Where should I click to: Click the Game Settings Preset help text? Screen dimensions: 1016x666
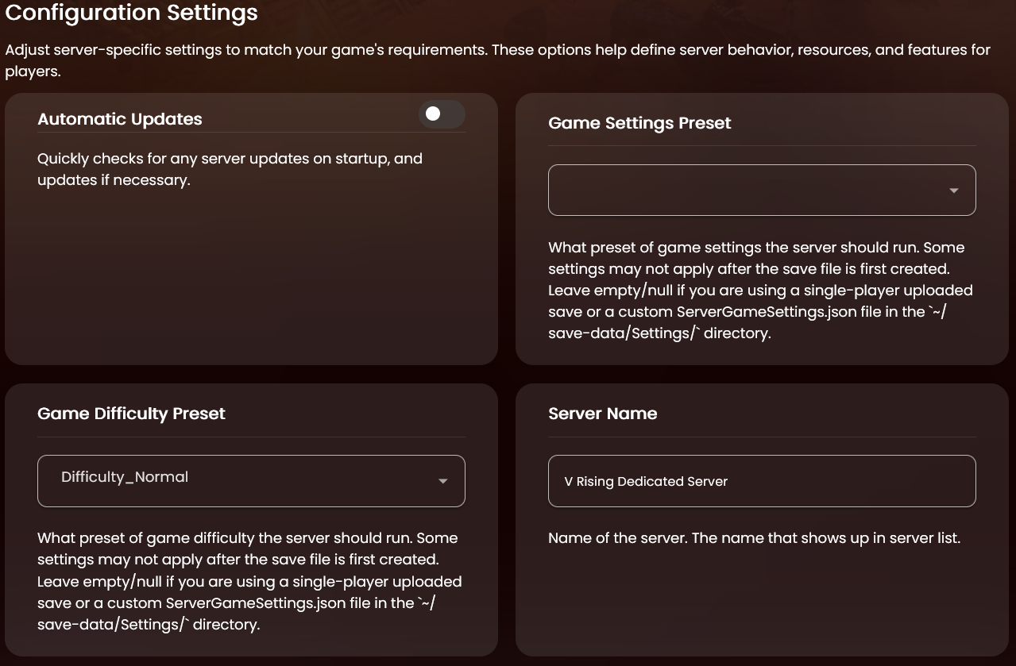(760, 291)
